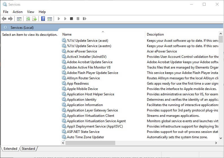Click the horizontal scrollbar thumb
Screen dimensions: 224x158
[x=90, y=143]
